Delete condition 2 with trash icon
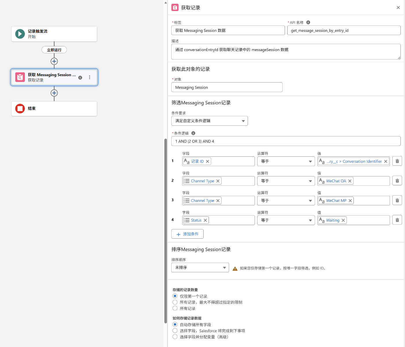 click(397, 181)
